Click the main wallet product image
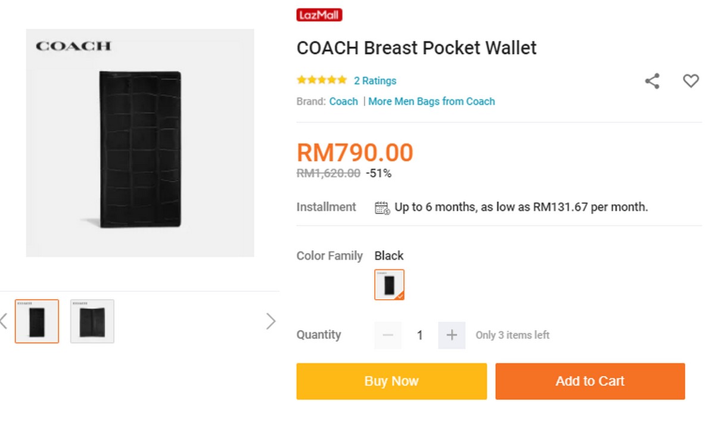 140,143
